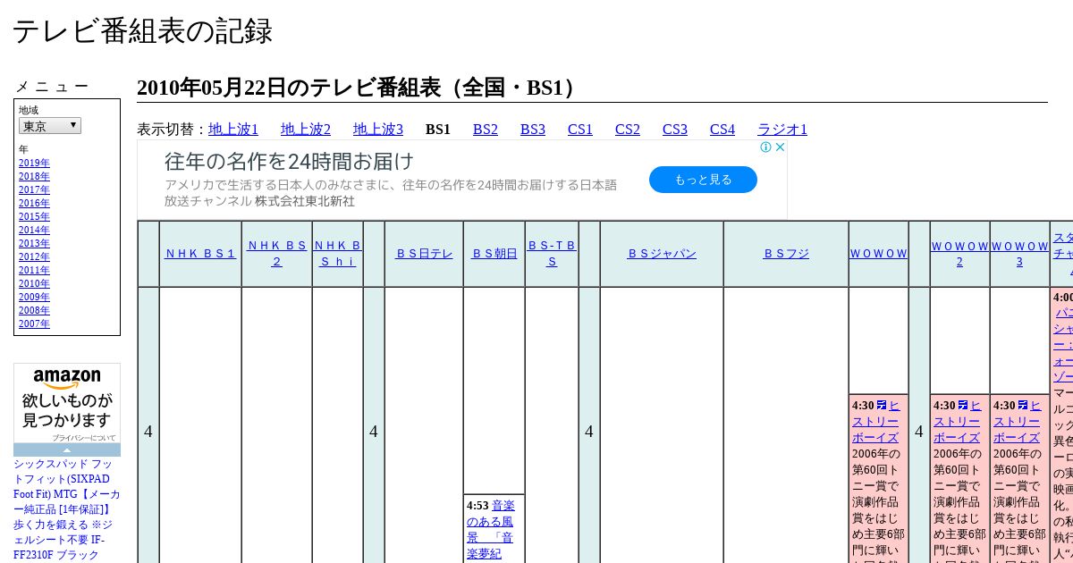
Task: Open the ＢＳジャパン channel header link
Action: click(662, 254)
